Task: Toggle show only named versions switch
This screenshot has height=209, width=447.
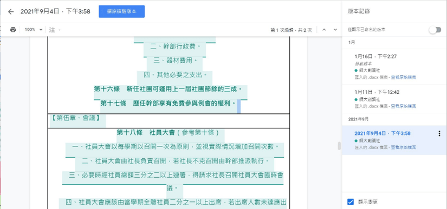Action: pyautogui.click(x=435, y=30)
